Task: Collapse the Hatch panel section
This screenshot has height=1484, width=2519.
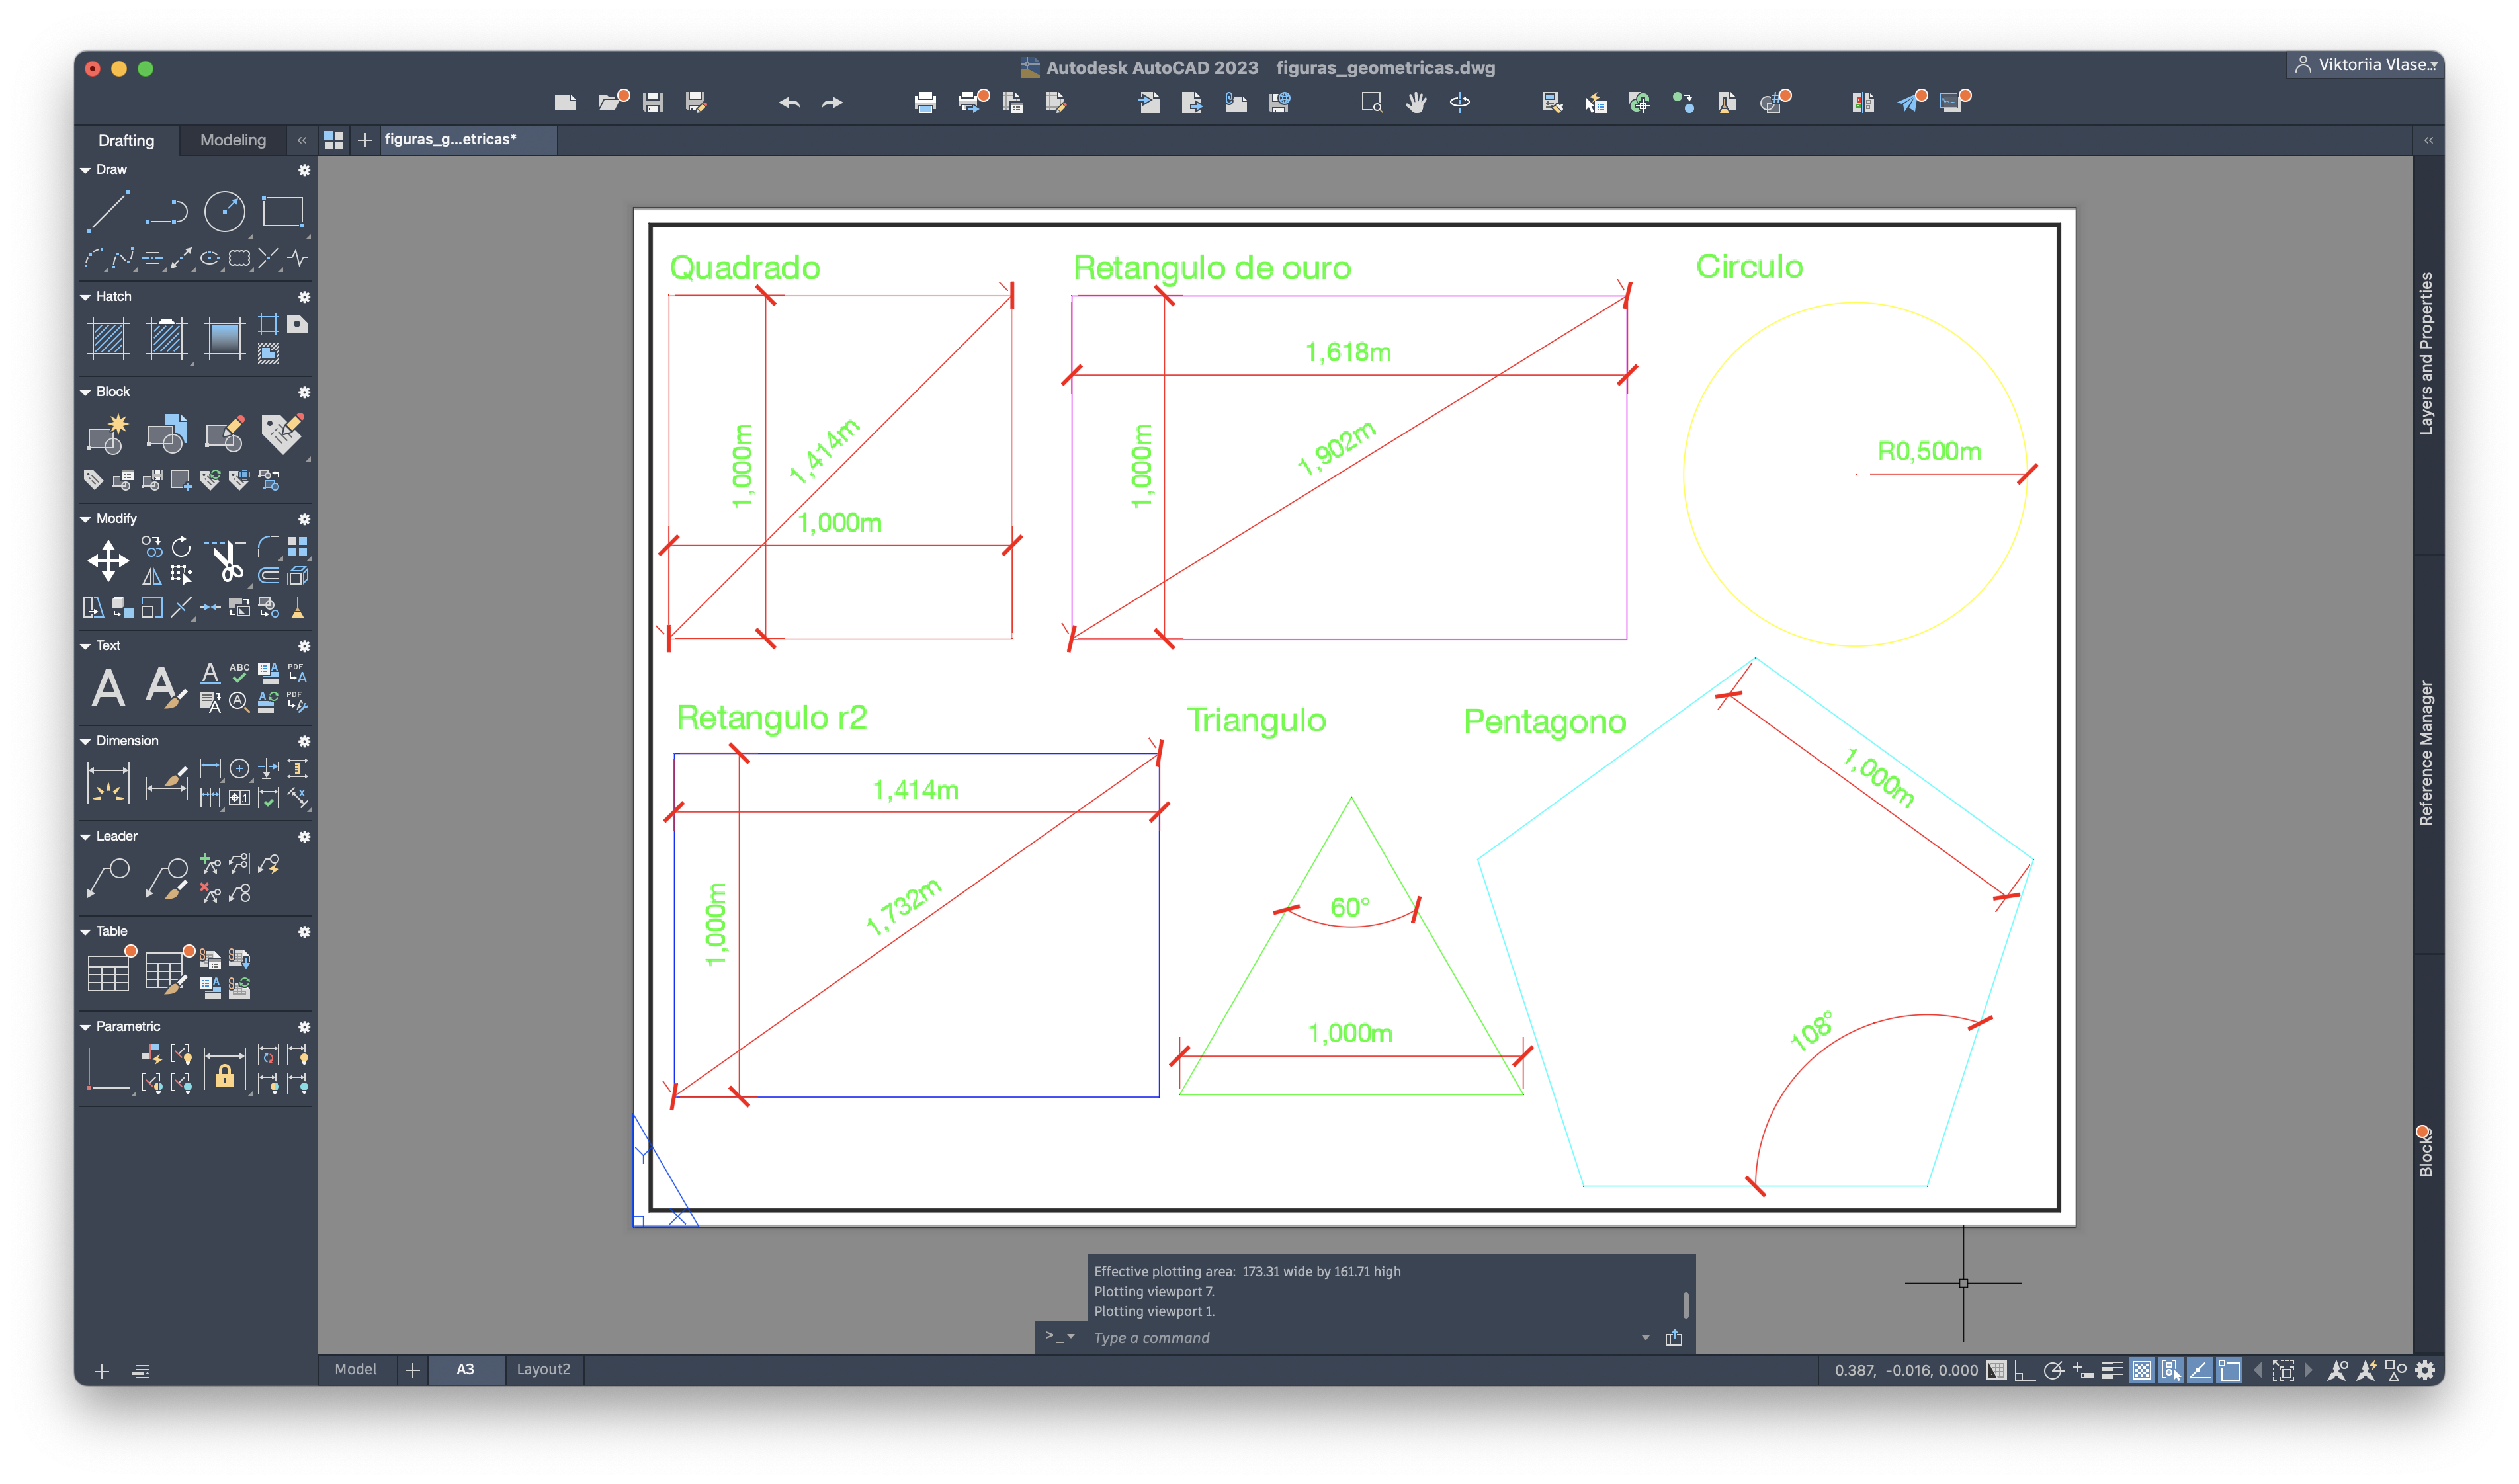Action: (x=86, y=297)
